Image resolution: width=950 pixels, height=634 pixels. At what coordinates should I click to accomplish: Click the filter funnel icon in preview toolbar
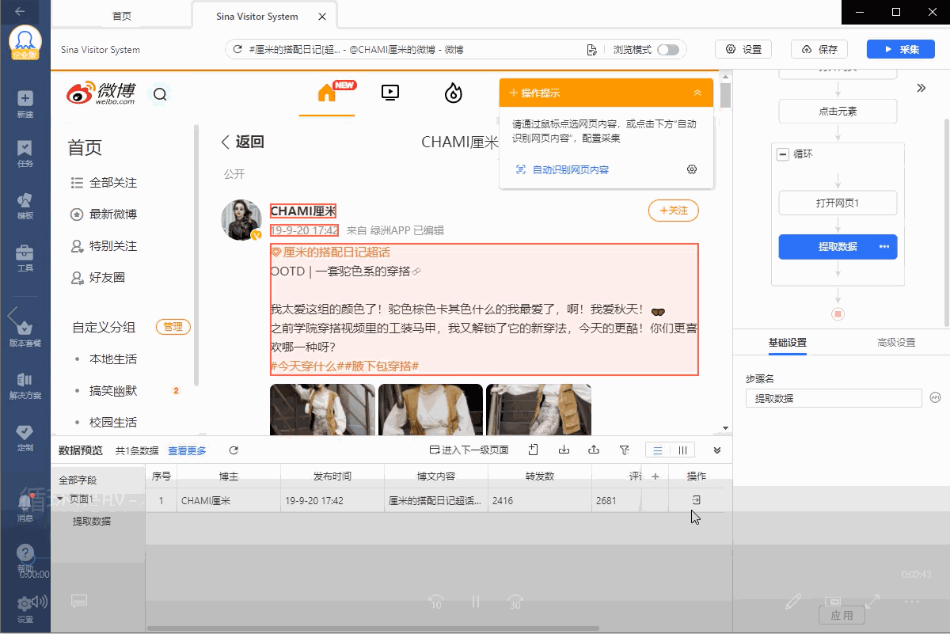[625, 450]
